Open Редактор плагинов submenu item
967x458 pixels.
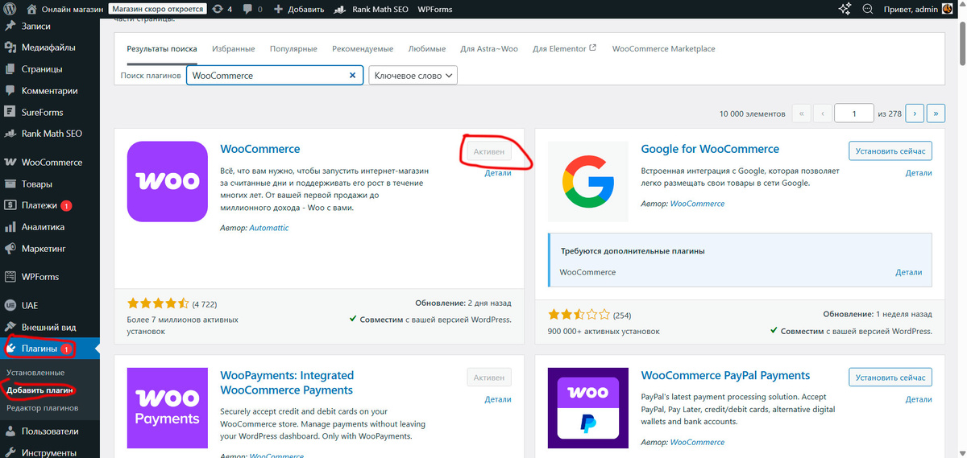42,407
